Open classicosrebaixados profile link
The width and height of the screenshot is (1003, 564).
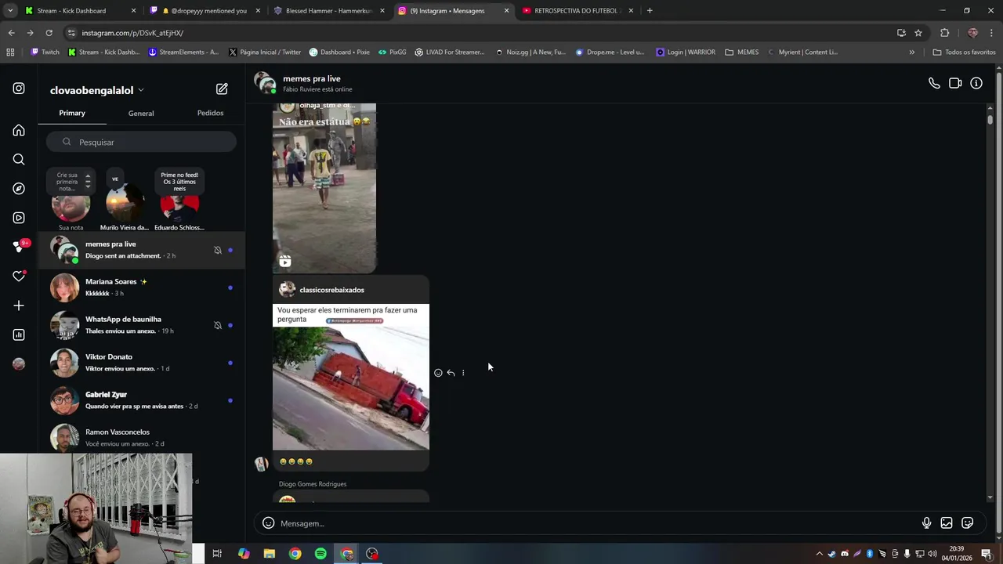click(x=331, y=290)
